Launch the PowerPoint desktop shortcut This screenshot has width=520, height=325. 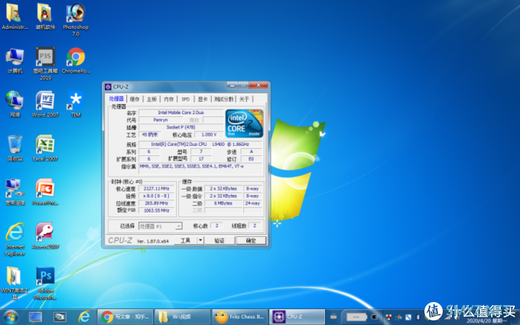coord(45,192)
